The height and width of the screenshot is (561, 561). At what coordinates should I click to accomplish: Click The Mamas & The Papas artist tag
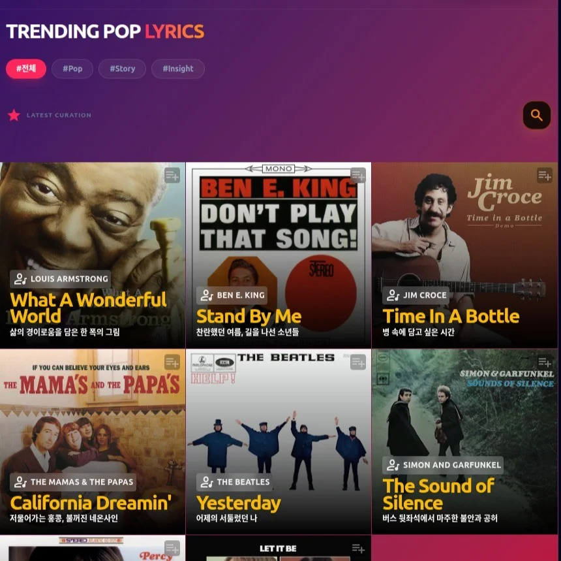click(x=73, y=482)
